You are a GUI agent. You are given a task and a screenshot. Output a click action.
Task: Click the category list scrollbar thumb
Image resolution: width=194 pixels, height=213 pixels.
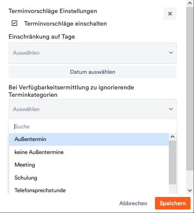(172, 162)
